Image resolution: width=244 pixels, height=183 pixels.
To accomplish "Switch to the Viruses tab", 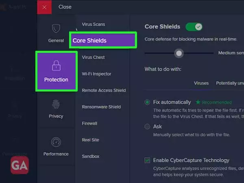I will [x=201, y=83].
